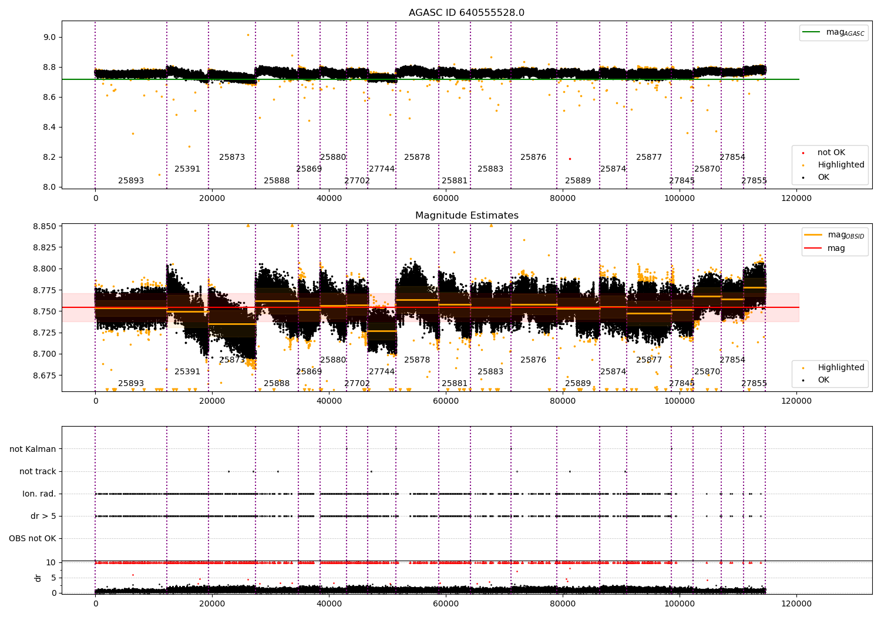
Task: Click the 20000 x tick under the top plot
Action: pos(212,199)
